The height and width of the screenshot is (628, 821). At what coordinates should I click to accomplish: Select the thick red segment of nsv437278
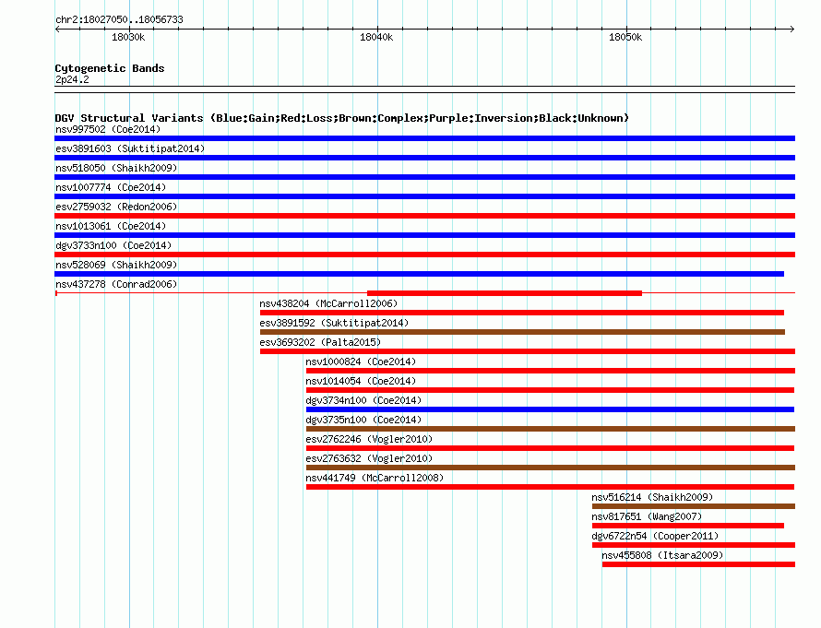pyautogui.click(x=505, y=293)
